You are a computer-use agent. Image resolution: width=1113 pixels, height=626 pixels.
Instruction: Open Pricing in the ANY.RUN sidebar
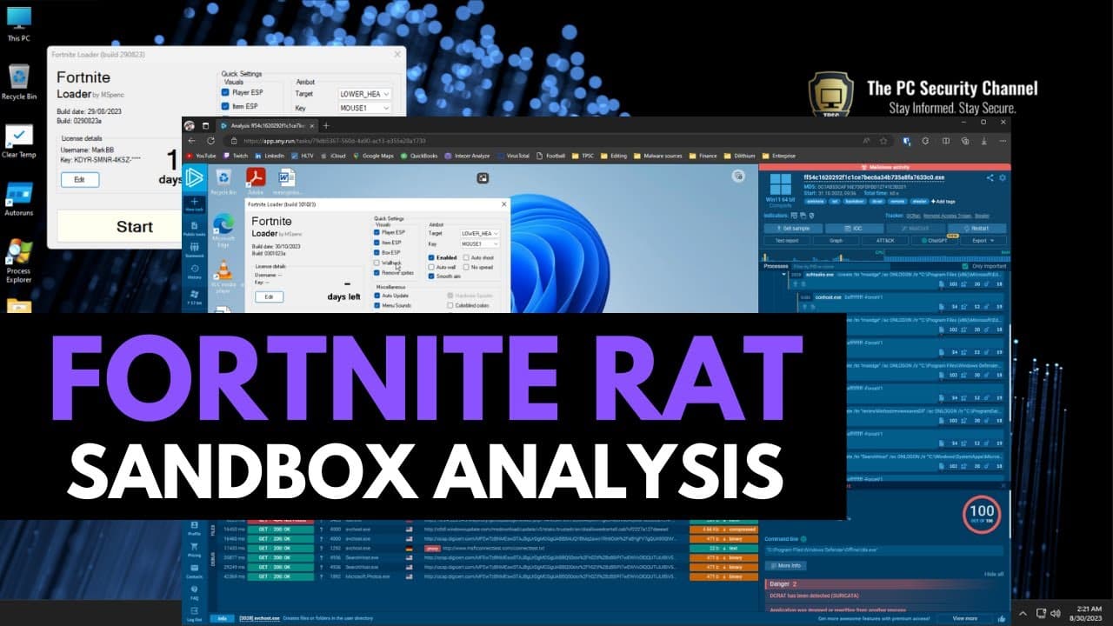194,551
